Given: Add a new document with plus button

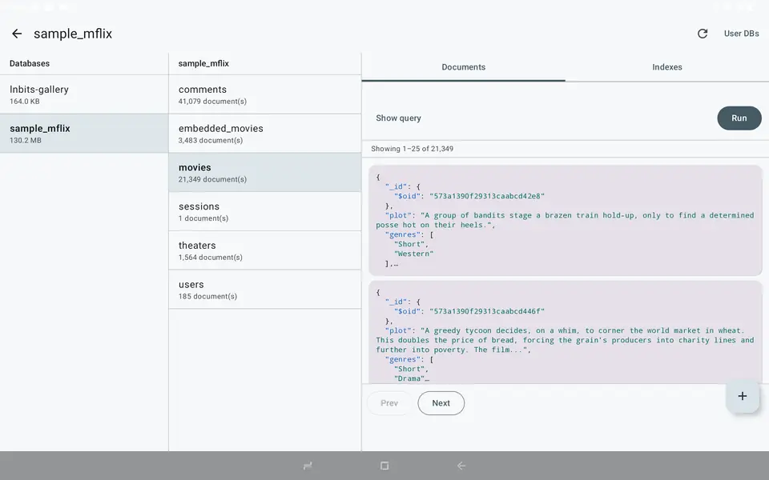Looking at the screenshot, I should [x=742, y=396].
